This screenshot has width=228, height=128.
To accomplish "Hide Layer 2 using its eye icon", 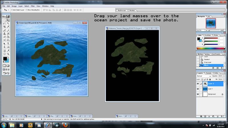I will click(198, 84).
